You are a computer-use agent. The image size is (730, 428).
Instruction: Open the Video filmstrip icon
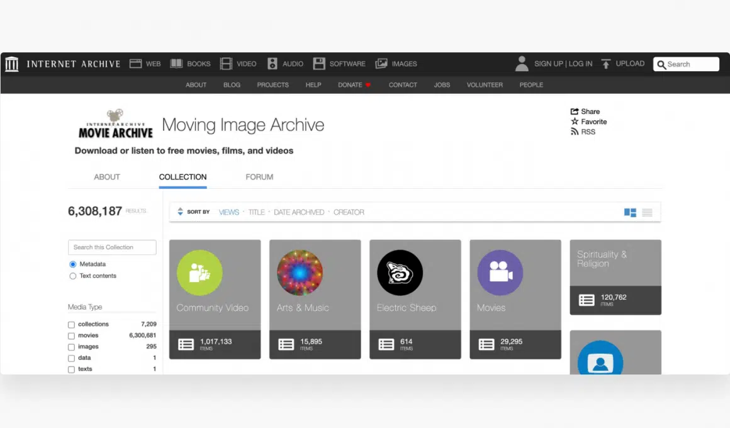(226, 64)
